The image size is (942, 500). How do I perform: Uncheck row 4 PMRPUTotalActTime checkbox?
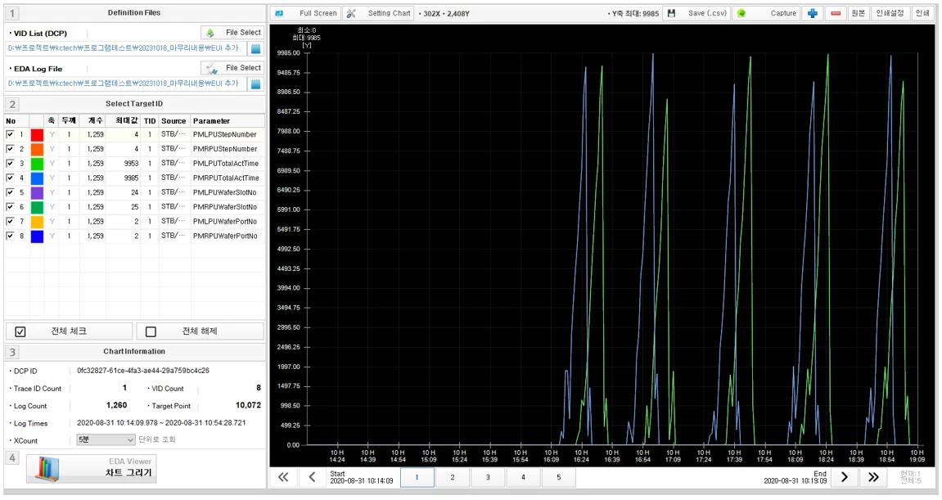[10, 178]
